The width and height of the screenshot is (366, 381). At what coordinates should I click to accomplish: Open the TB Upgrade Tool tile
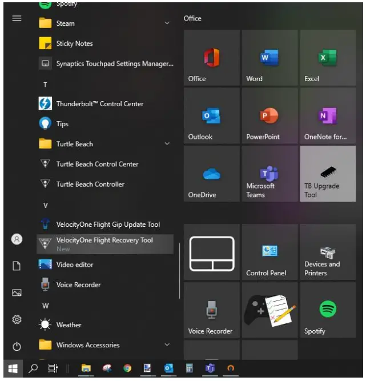[328, 174]
